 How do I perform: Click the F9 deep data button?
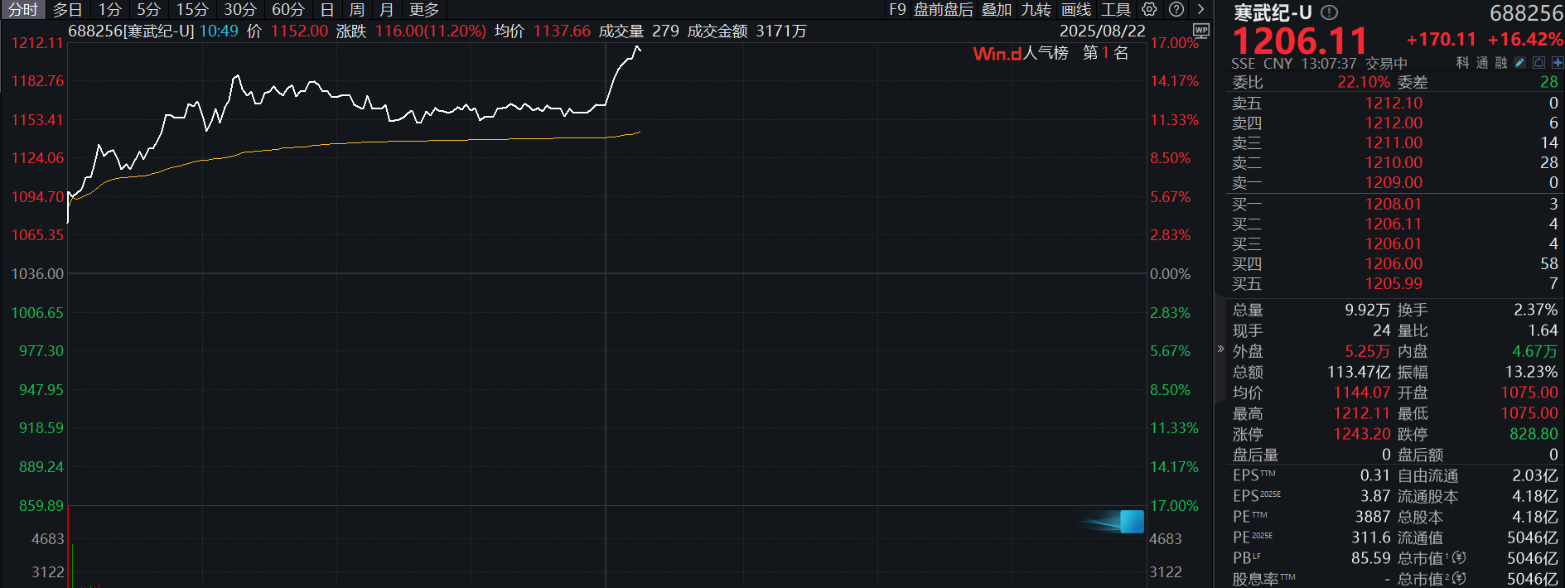pyautogui.click(x=897, y=9)
